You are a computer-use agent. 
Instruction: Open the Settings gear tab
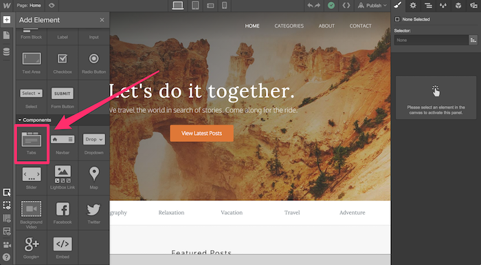coord(413,6)
